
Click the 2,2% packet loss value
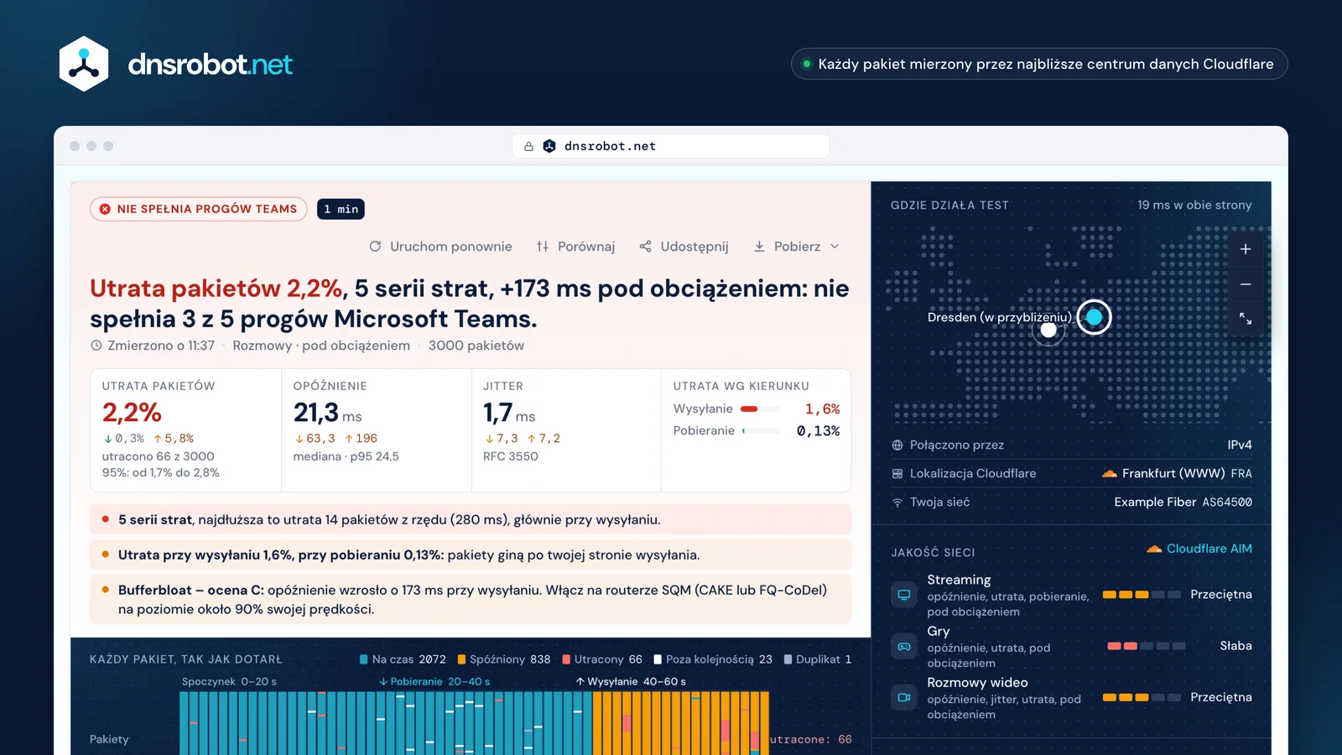click(x=132, y=412)
